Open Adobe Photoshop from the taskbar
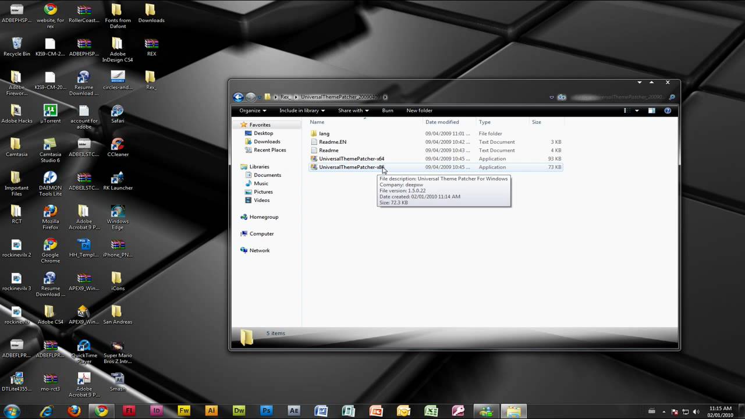This screenshot has height=419, width=745. (x=267, y=411)
